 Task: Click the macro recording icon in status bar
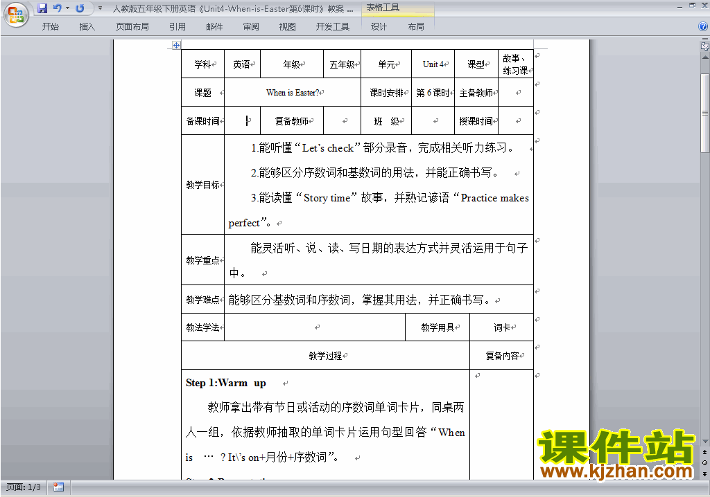(58, 487)
